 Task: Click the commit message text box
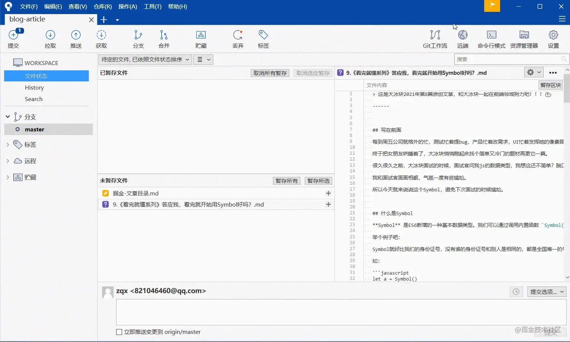pos(341,312)
